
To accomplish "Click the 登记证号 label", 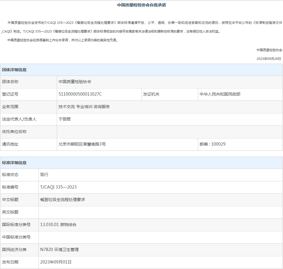I will click(10, 94).
